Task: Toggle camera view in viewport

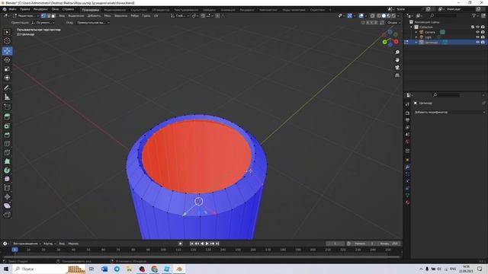Action: (397, 68)
